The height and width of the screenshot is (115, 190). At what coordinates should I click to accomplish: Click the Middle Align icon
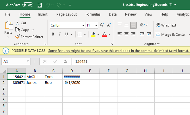[126, 25]
